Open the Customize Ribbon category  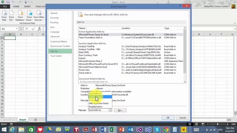click(59, 41)
